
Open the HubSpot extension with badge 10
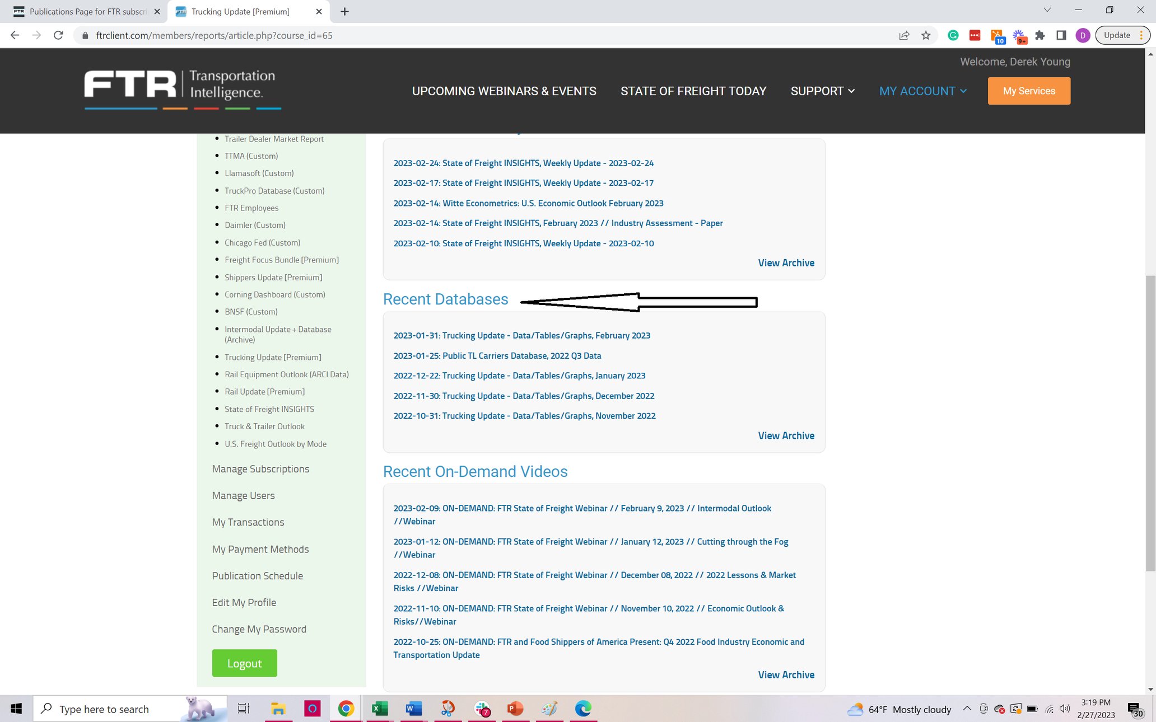click(x=997, y=35)
